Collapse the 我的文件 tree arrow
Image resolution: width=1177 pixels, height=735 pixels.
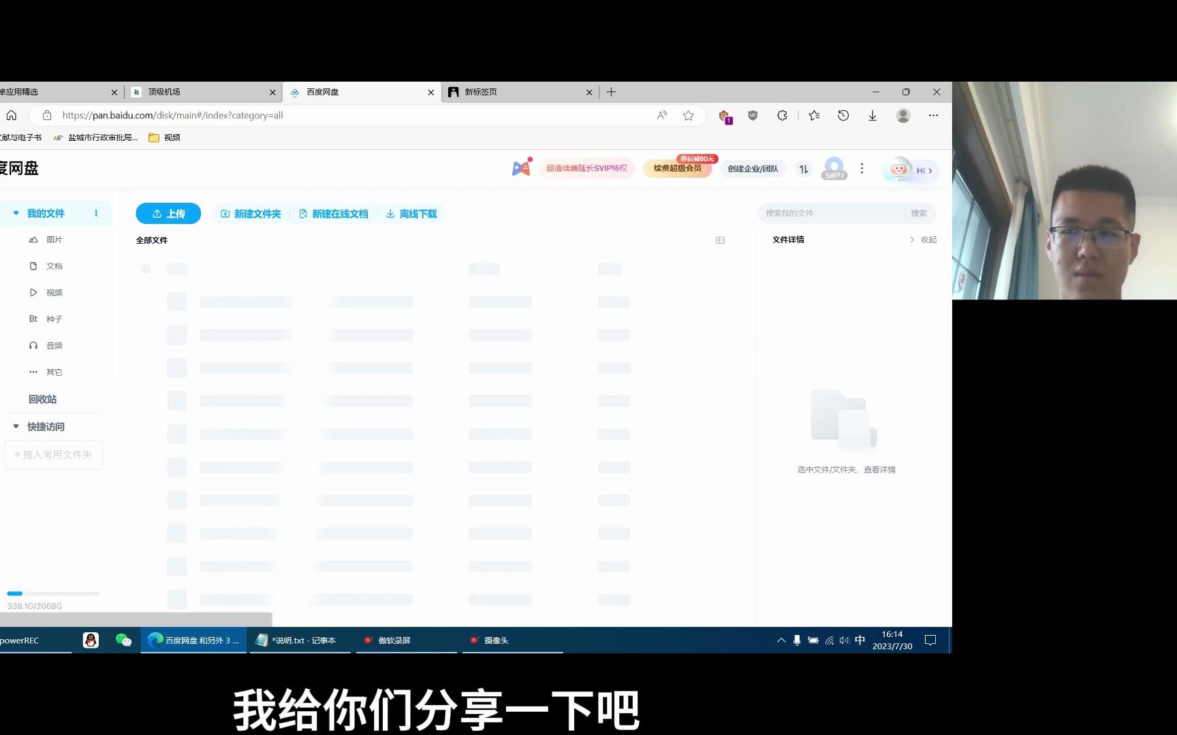click(16, 213)
